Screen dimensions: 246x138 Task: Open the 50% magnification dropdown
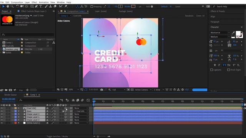point(73,90)
